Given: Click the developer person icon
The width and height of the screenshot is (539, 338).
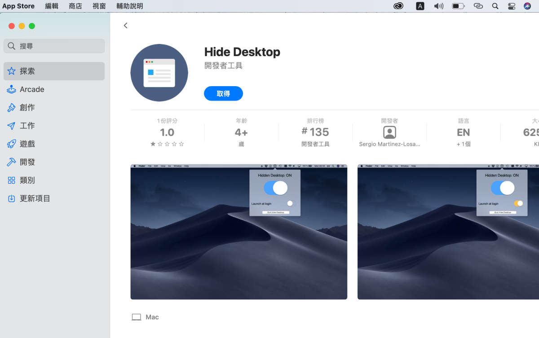Looking at the screenshot, I should point(389,132).
